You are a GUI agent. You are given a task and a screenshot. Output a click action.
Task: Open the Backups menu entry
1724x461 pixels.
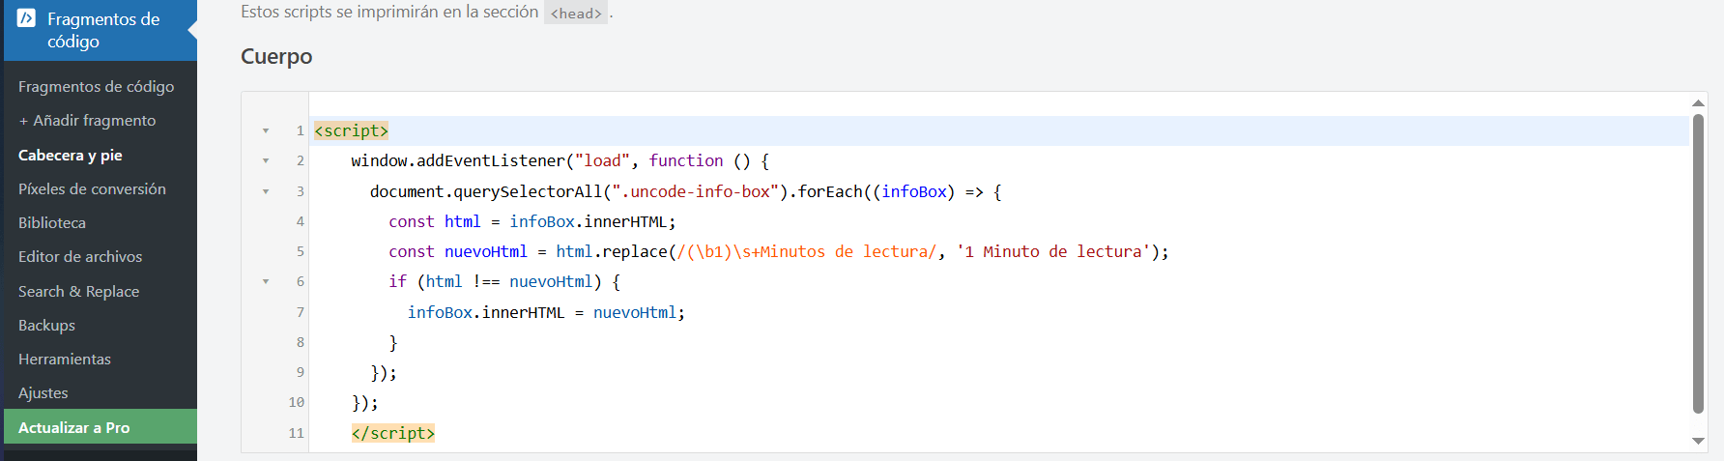click(x=46, y=325)
